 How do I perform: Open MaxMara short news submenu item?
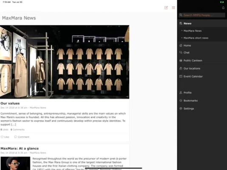(196, 38)
